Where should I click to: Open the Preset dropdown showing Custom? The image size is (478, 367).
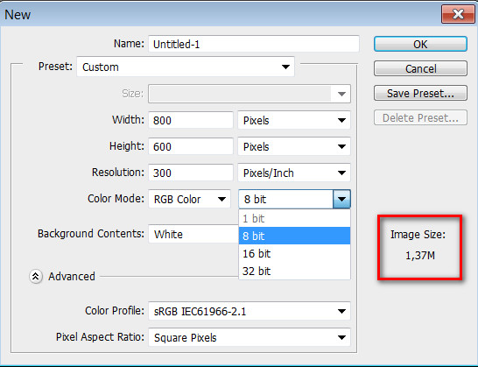coord(186,67)
